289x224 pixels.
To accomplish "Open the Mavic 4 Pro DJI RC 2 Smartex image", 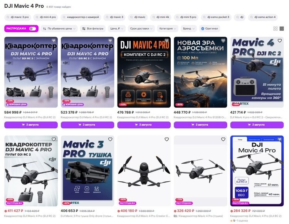I will point(257,72).
